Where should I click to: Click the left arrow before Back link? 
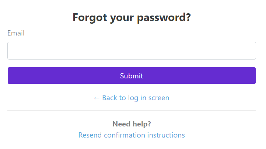(97, 98)
